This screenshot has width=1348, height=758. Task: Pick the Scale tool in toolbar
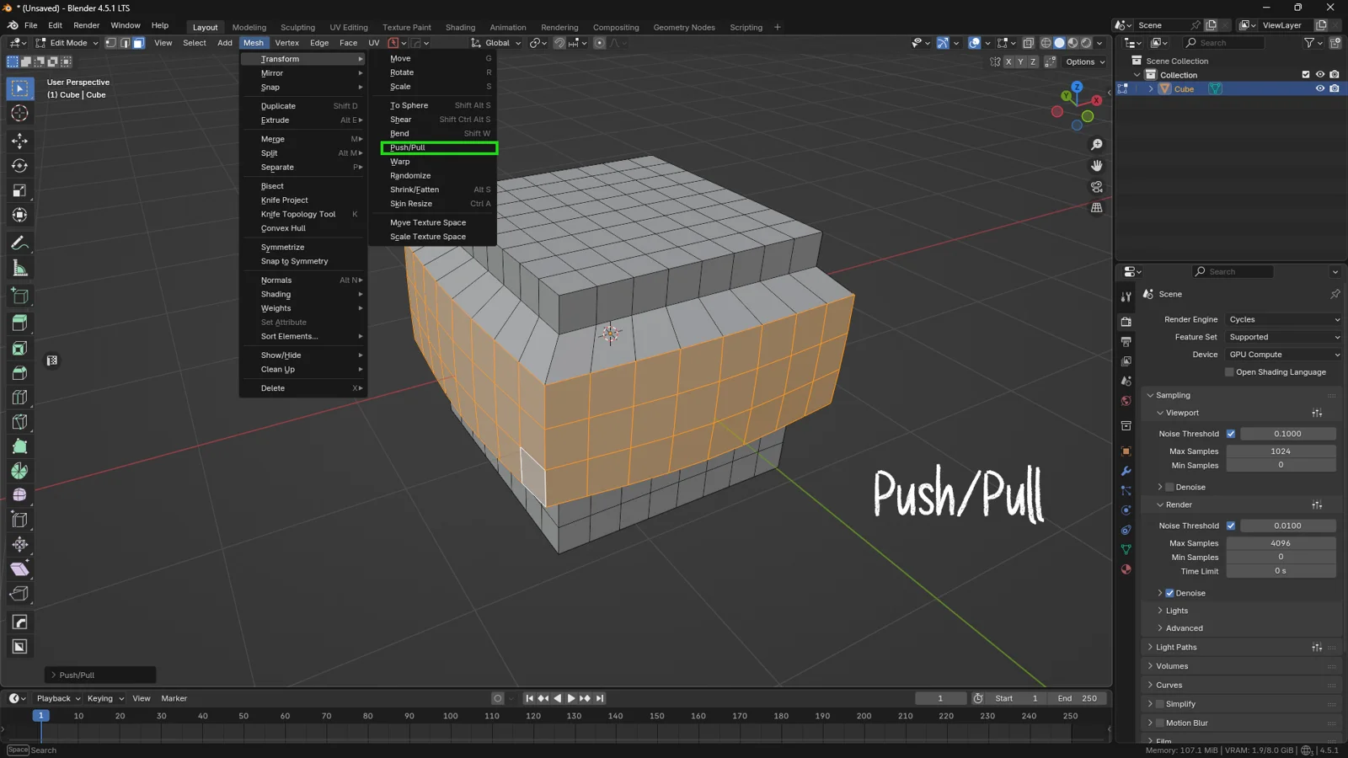(x=20, y=191)
